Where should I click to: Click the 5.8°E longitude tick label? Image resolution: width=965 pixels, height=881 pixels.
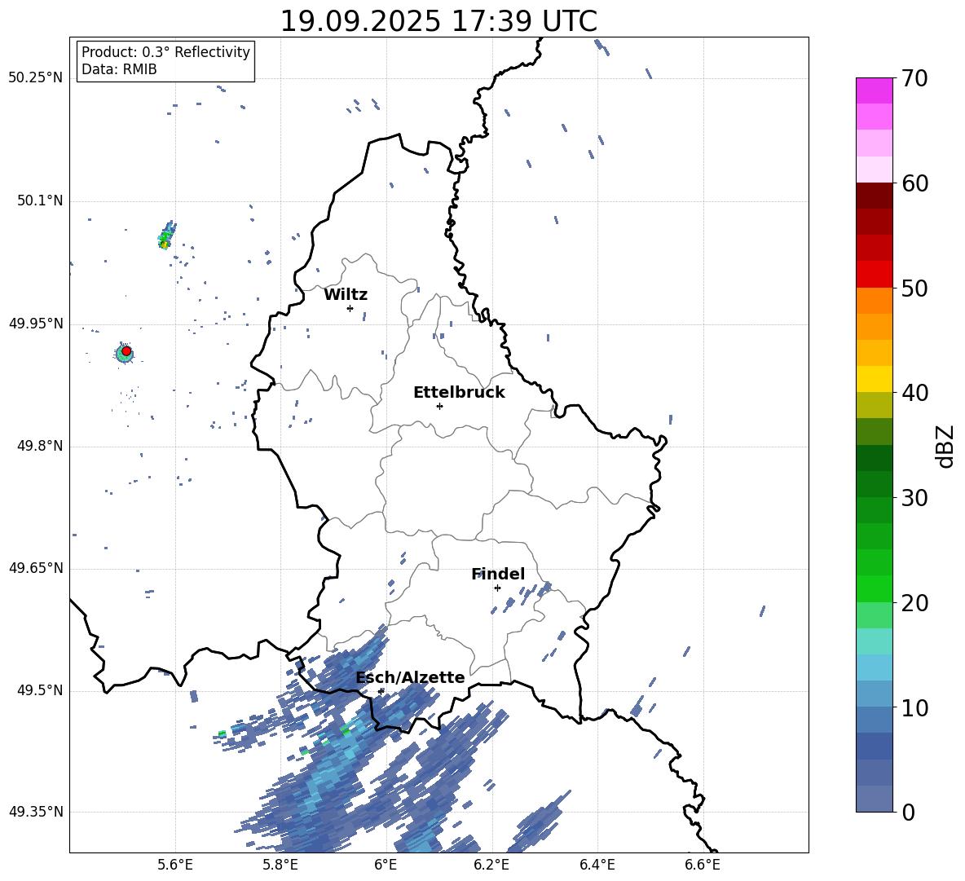coord(280,865)
